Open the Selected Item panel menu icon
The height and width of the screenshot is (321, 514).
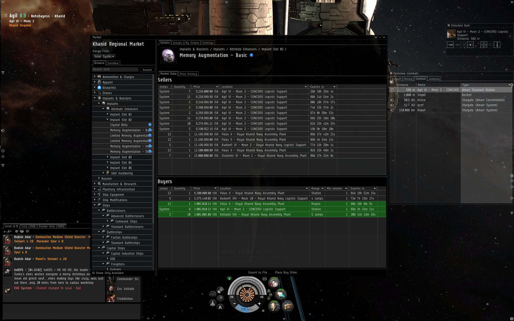(448, 25)
